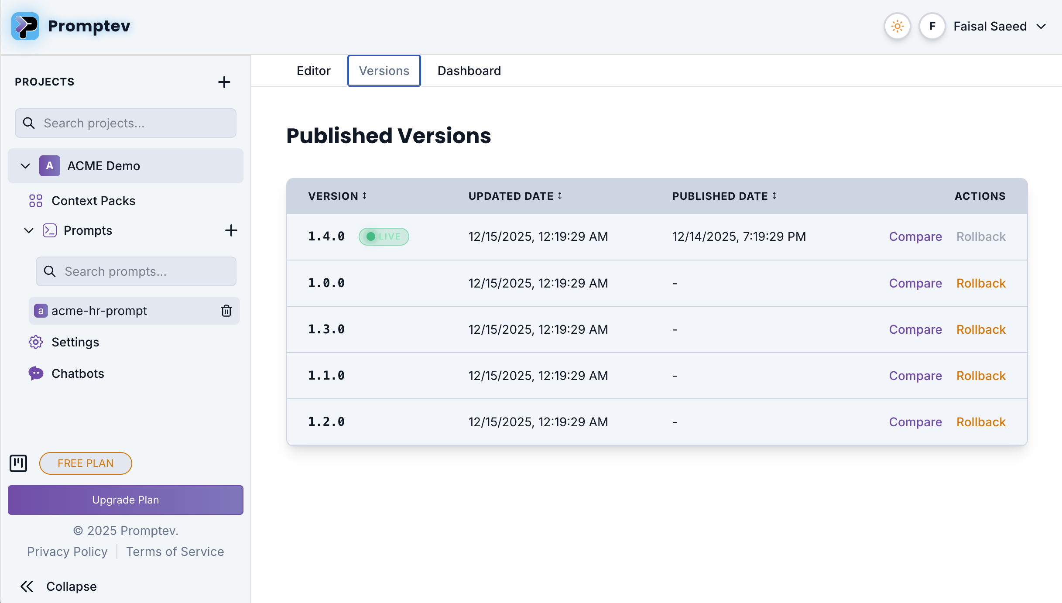Collapse the Prompts tree section

[29, 230]
